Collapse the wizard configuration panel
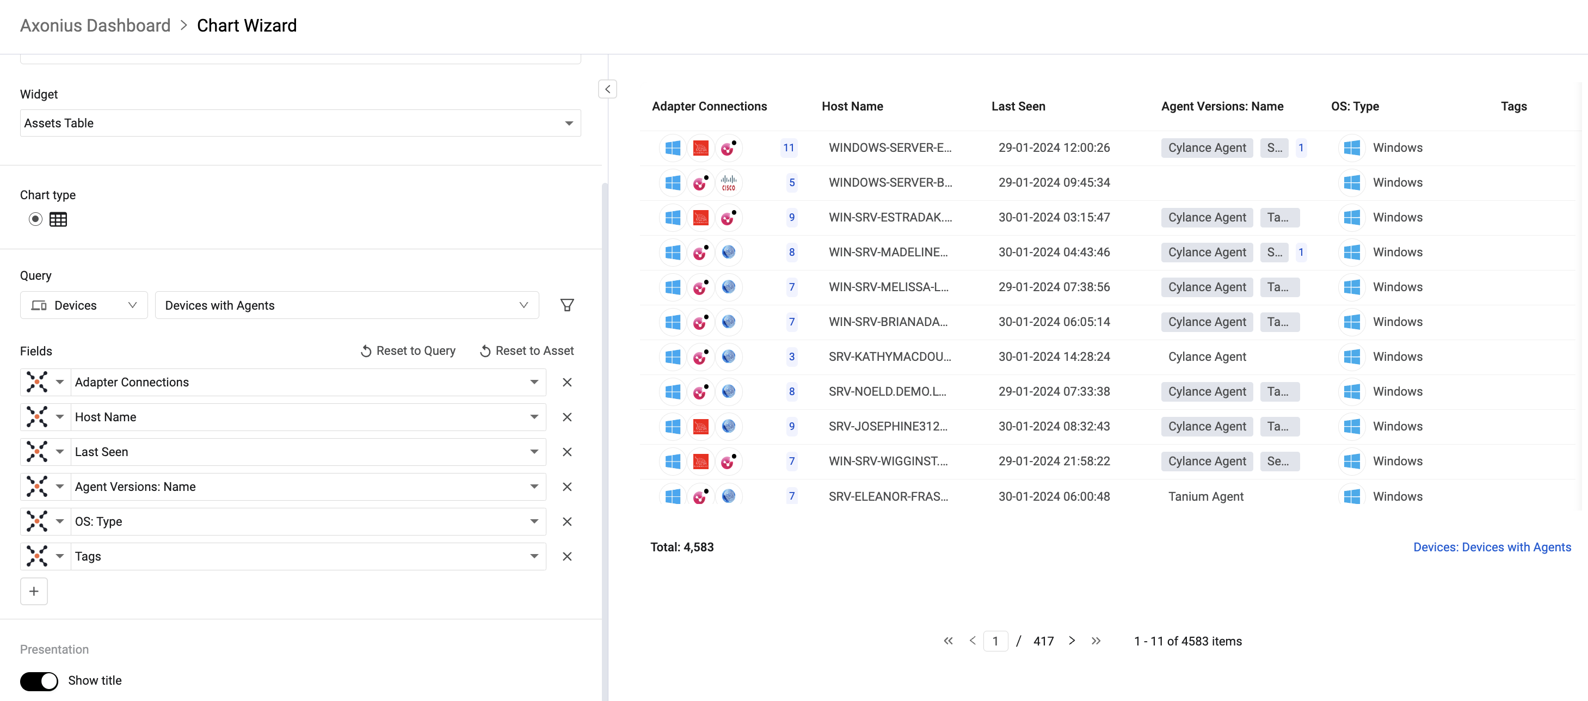The width and height of the screenshot is (1588, 701). click(607, 89)
